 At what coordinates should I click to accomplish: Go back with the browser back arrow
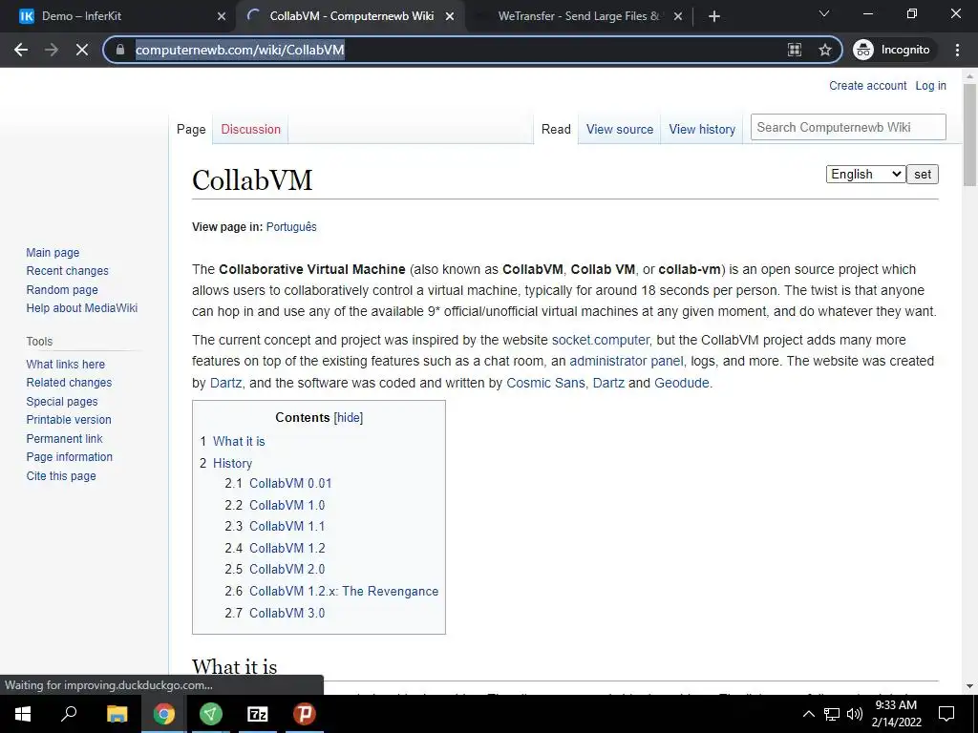pos(21,50)
